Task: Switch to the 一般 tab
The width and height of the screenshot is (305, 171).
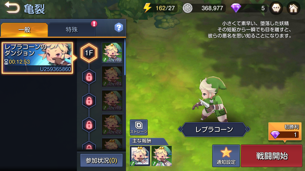Action: tap(24, 29)
